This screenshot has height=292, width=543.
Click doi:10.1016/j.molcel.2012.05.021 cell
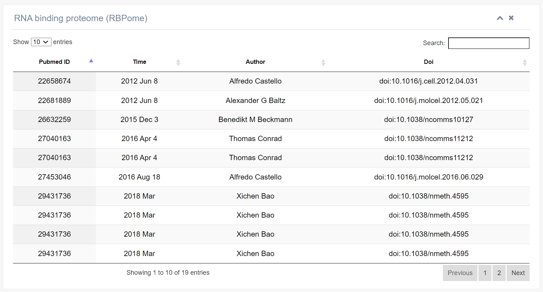(429, 101)
